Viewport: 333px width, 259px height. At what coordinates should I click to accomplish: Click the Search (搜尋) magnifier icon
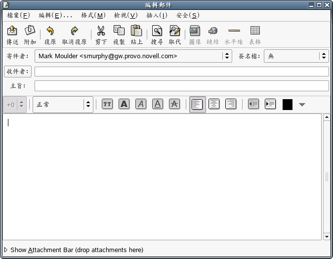click(x=157, y=31)
